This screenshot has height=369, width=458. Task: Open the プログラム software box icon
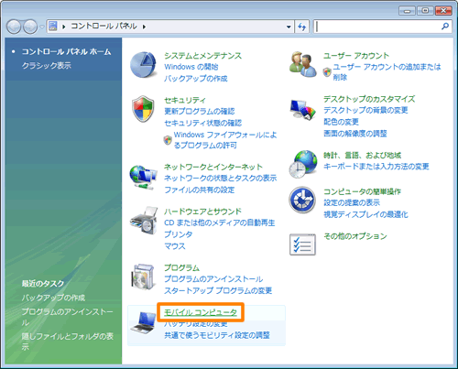(x=143, y=277)
